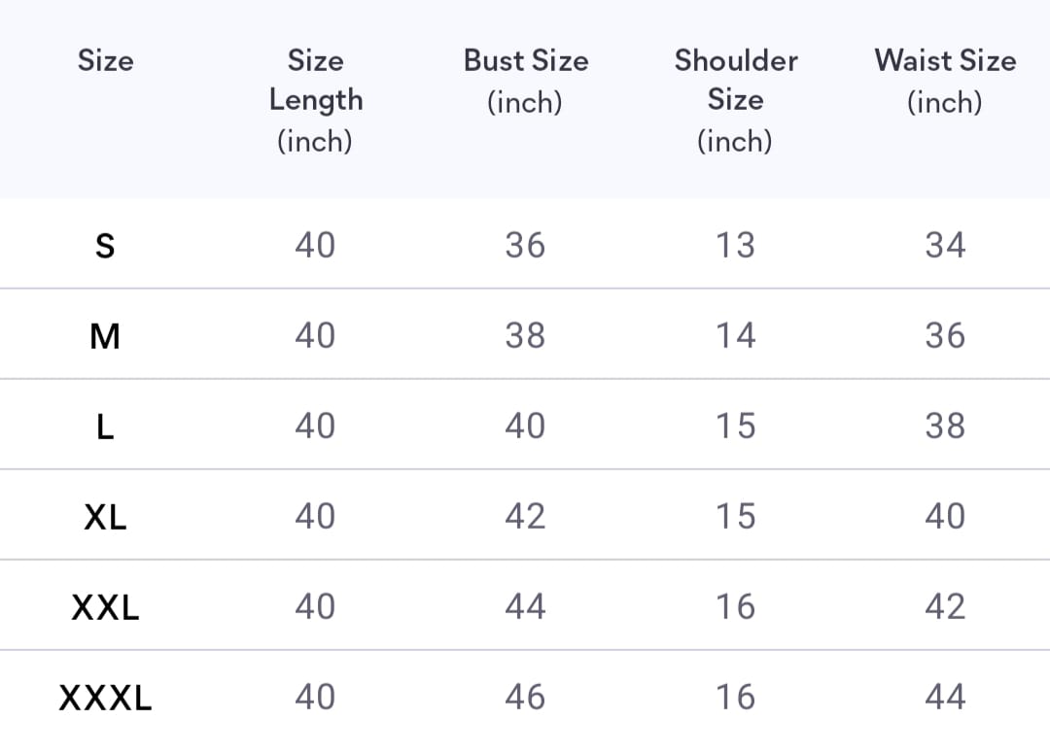
Task: Select the XXL size row label
Action: click(x=105, y=607)
